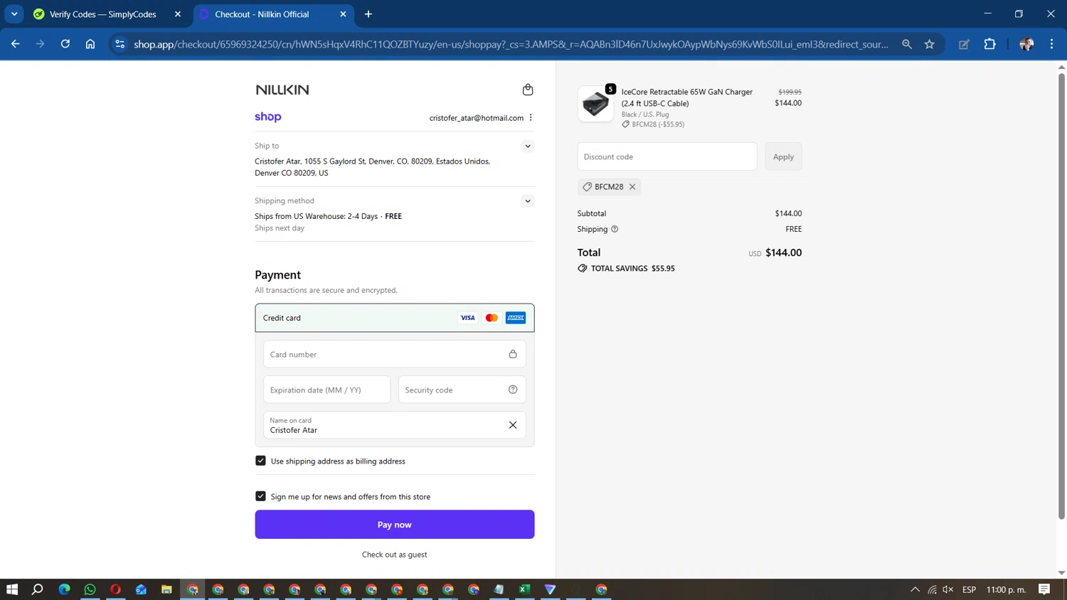
Task: Focus the Discount code field
Action: [667, 156]
